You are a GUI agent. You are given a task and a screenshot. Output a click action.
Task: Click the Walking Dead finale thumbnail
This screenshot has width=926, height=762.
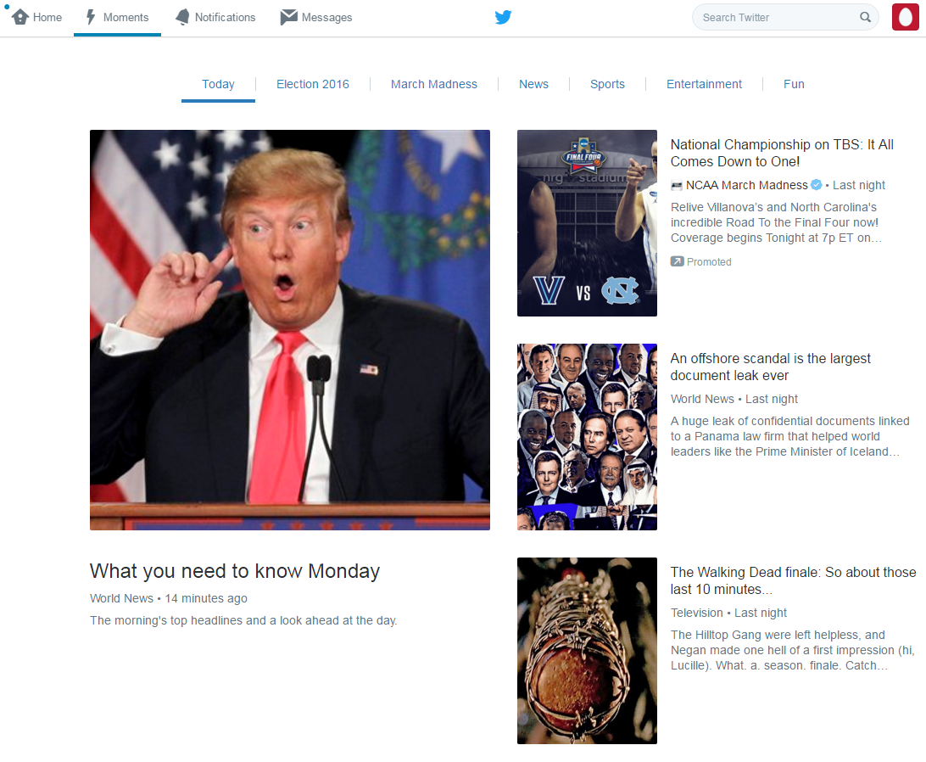(x=587, y=650)
